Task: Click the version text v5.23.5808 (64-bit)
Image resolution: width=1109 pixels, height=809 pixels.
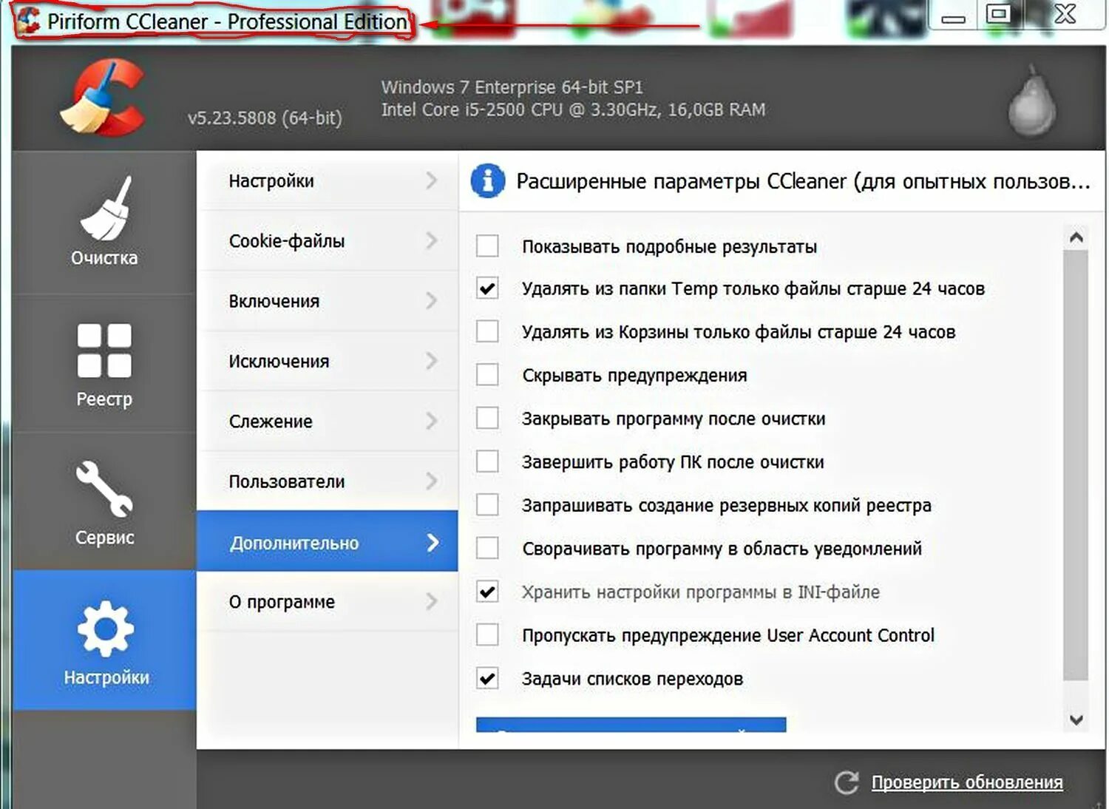Action: pyautogui.click(x=265, y=118)
